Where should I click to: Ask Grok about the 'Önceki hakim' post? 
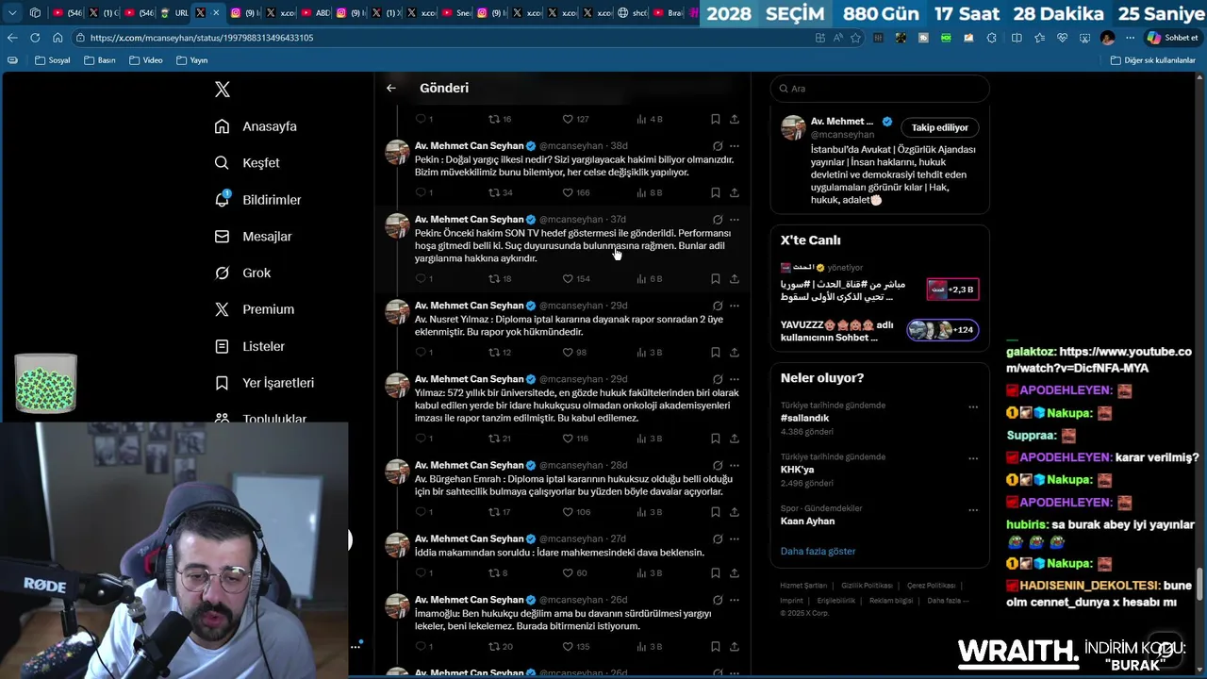(x=718, y=220)
